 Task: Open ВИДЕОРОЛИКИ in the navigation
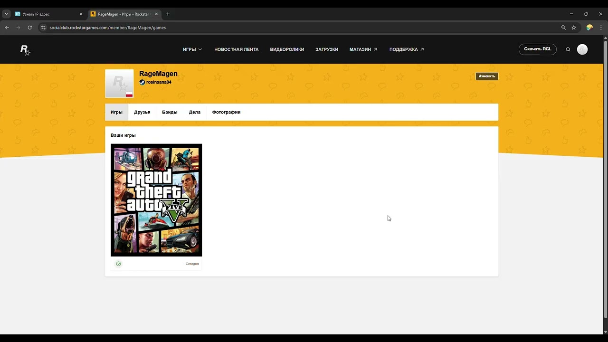[x=287, y=49]
